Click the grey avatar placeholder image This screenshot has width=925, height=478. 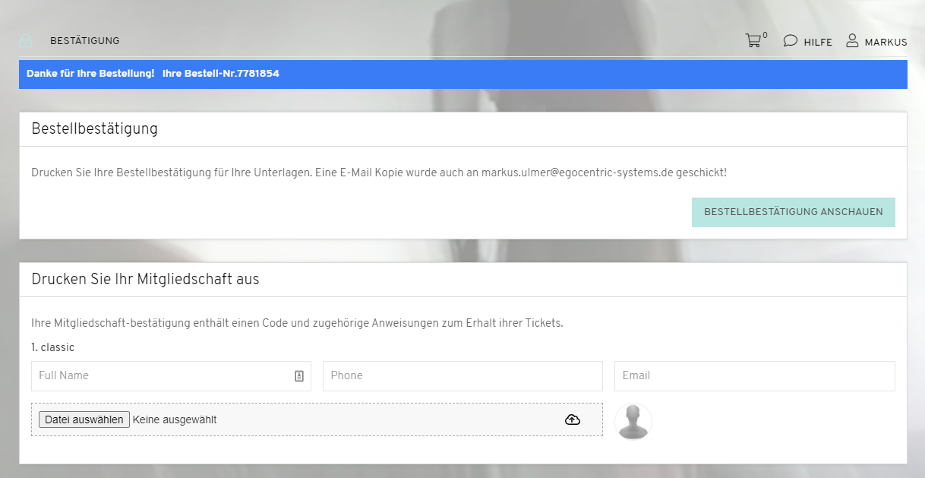pyautogui.click(x=633, y=421)
